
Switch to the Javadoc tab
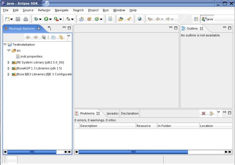[112, 113]
